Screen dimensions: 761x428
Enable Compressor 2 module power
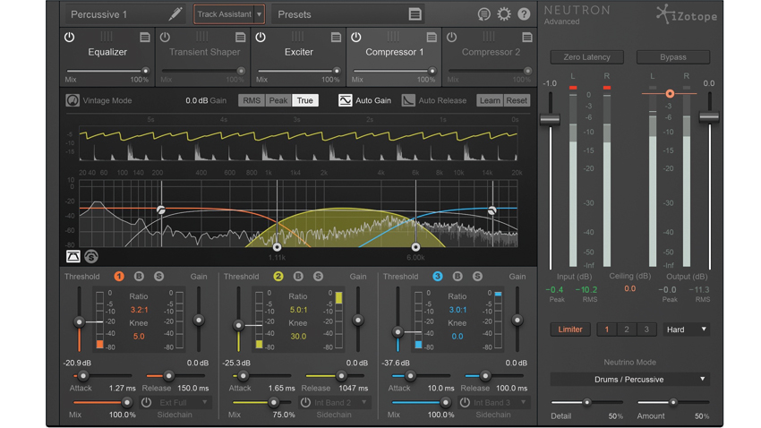coord(452,38)
